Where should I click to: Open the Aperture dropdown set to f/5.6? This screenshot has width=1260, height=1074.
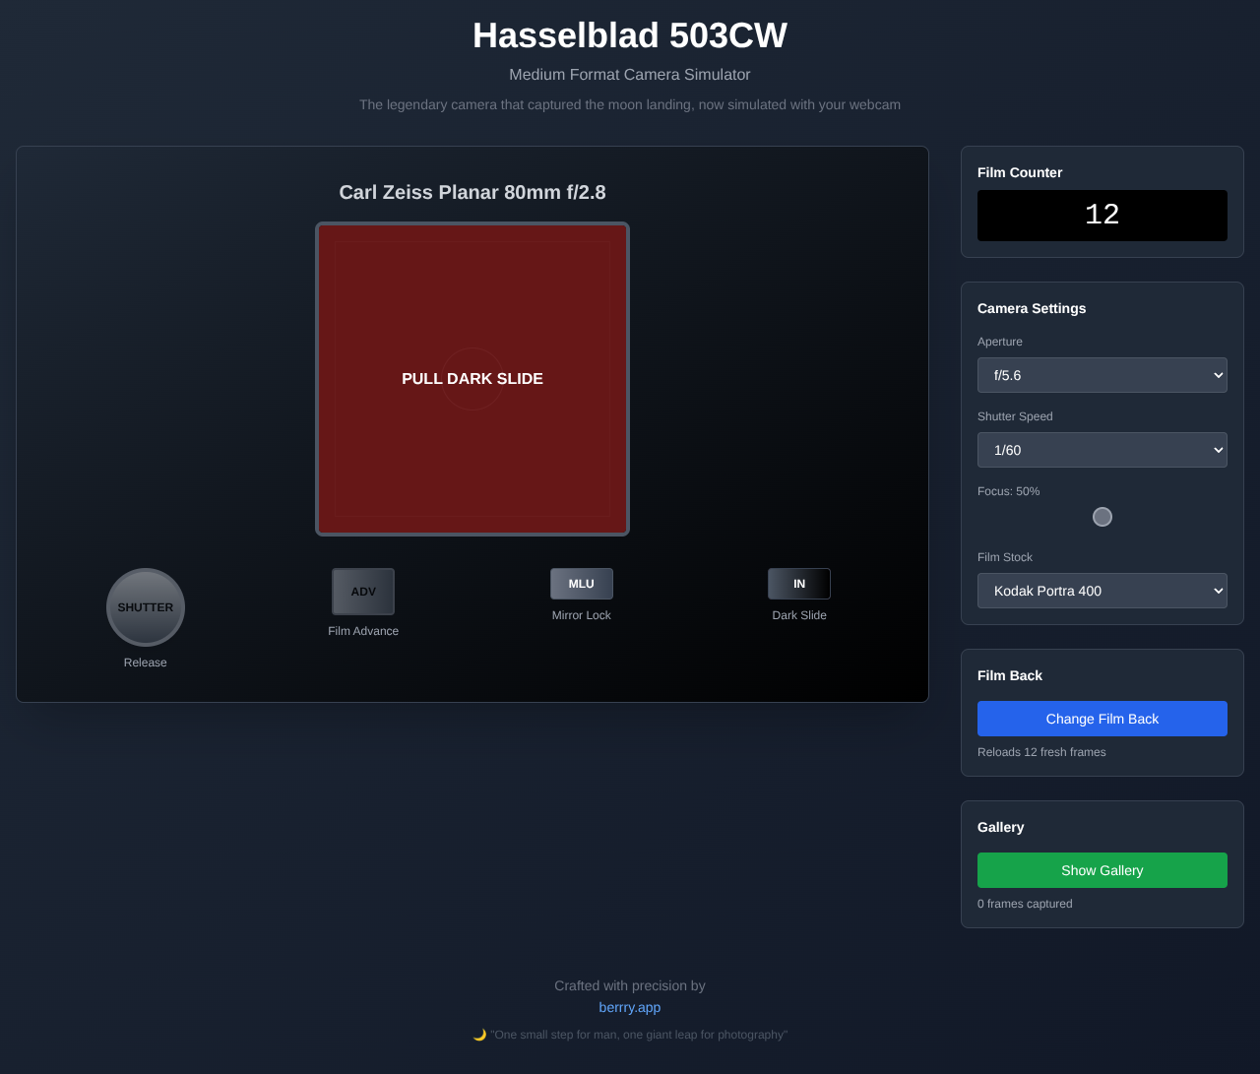point(1102,375)
